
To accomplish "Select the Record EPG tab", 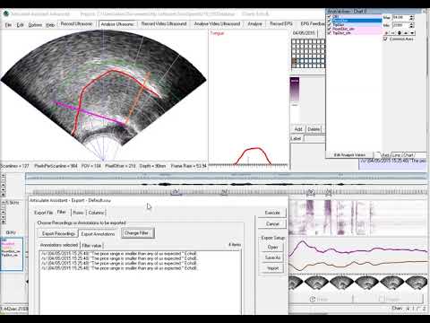I will [x=281, y=23].
